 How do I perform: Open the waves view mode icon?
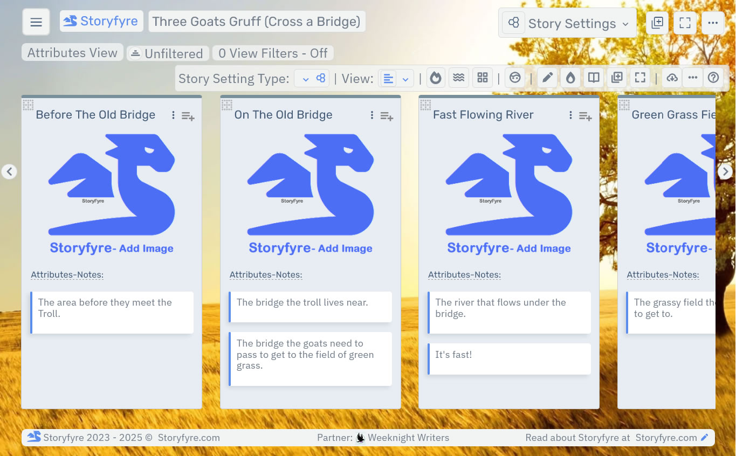(459, 77)
